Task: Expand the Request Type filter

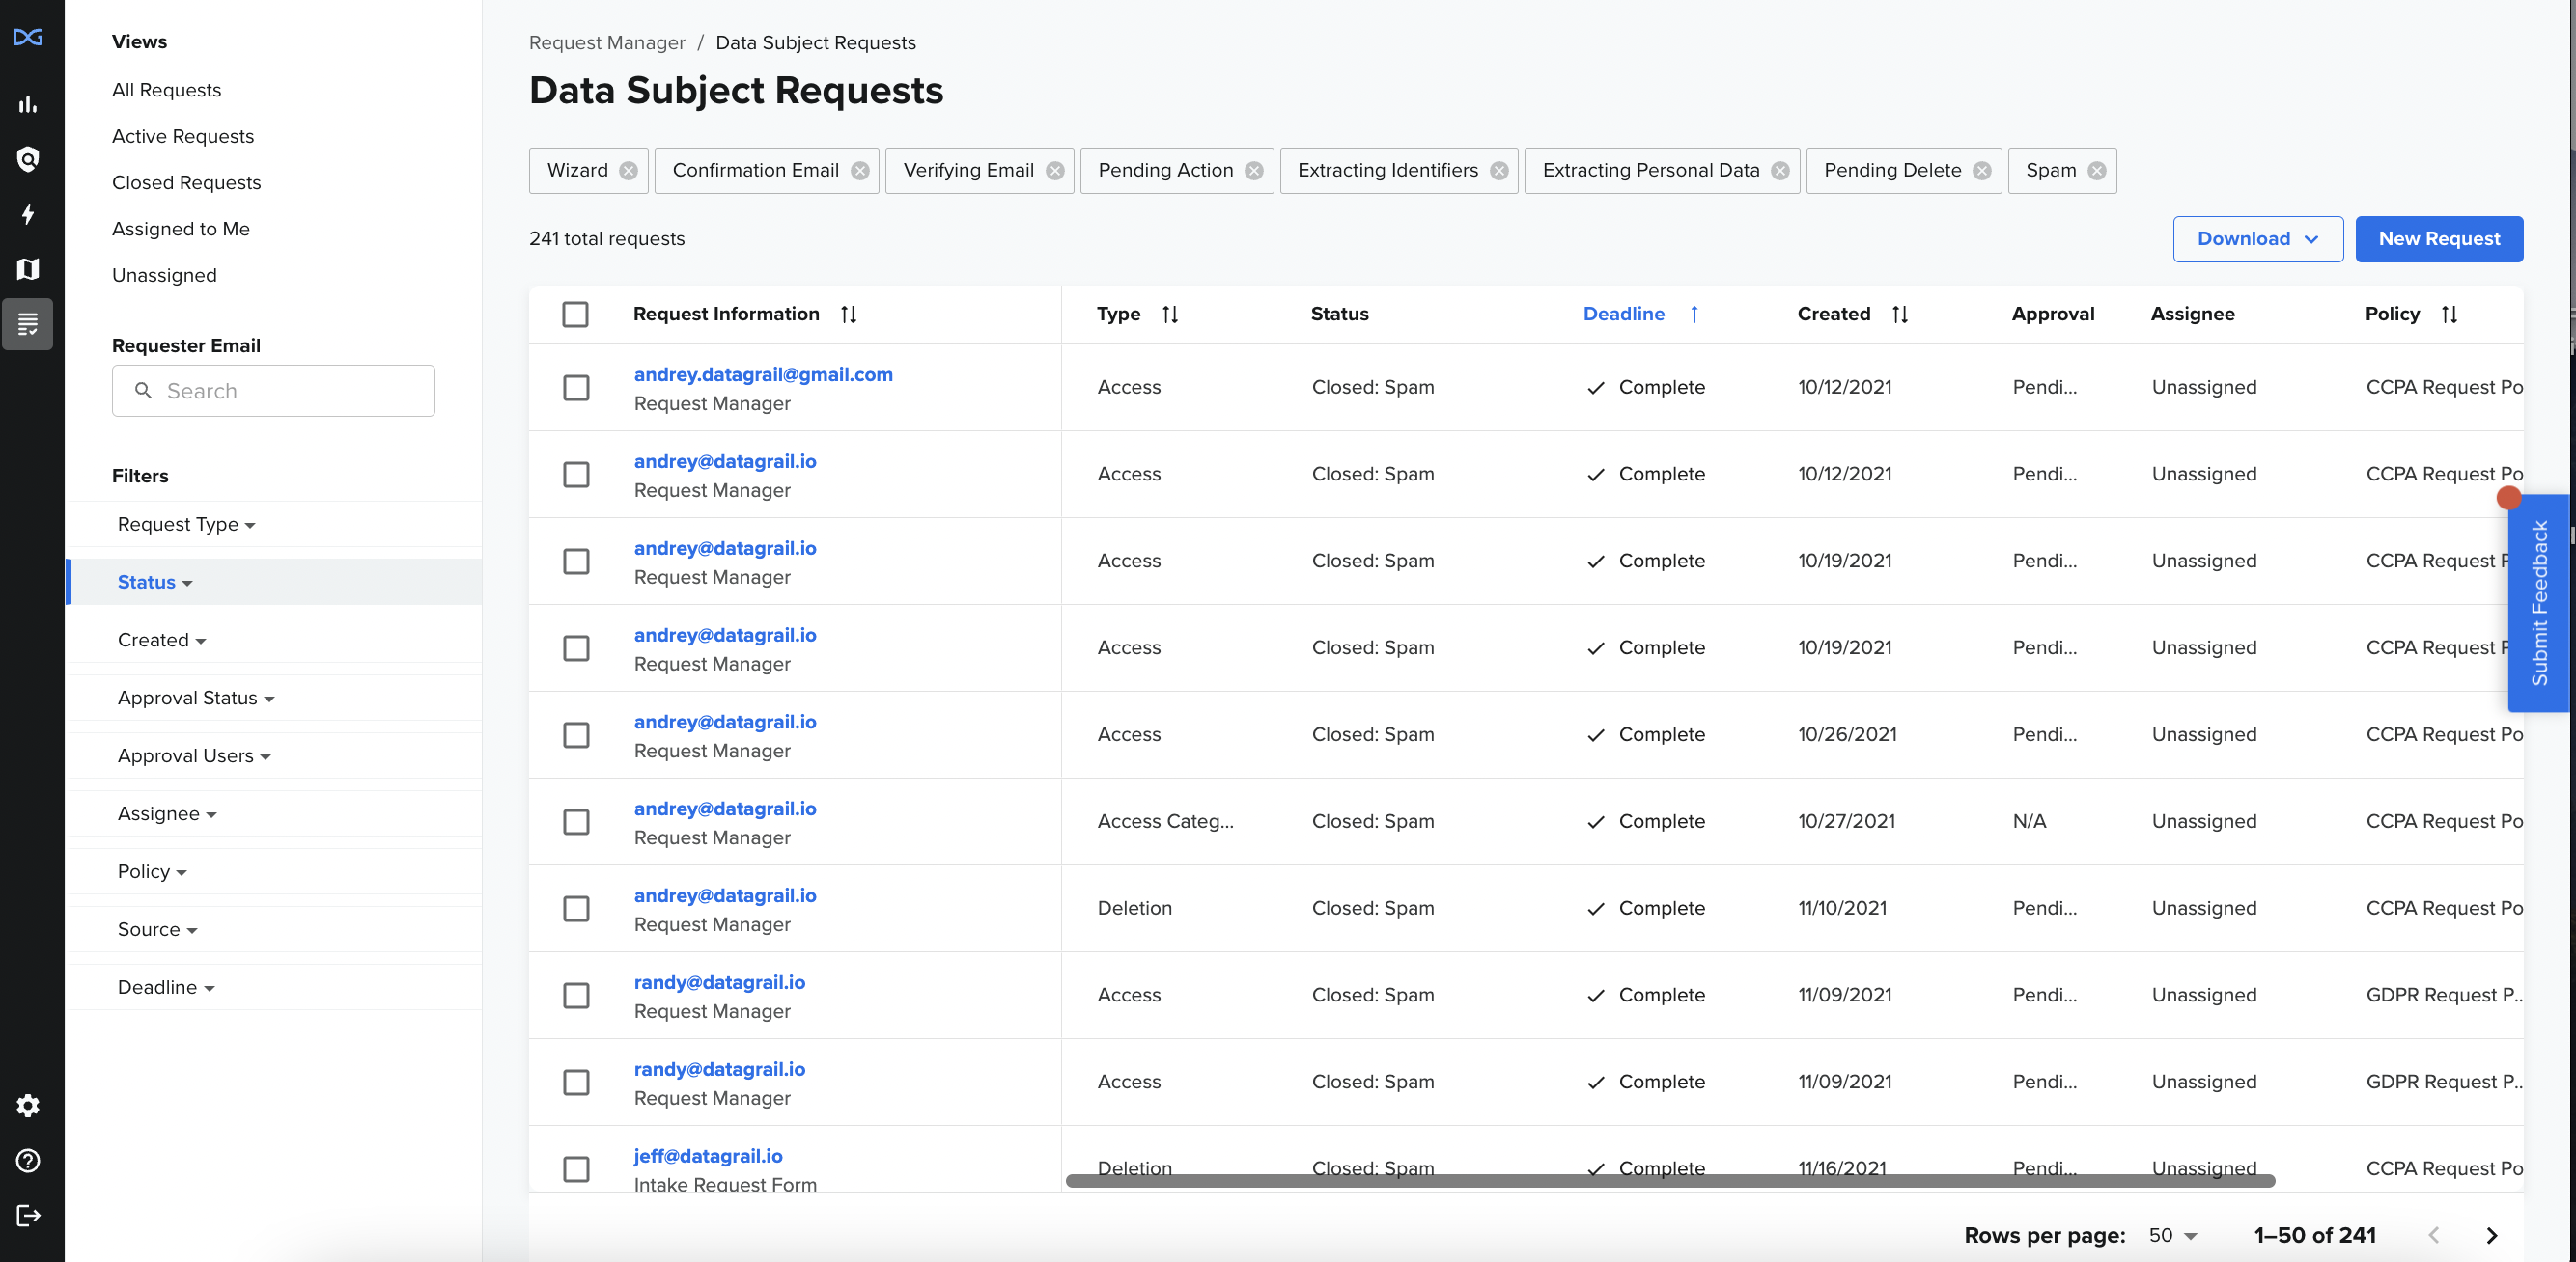Action: [186, 525]
